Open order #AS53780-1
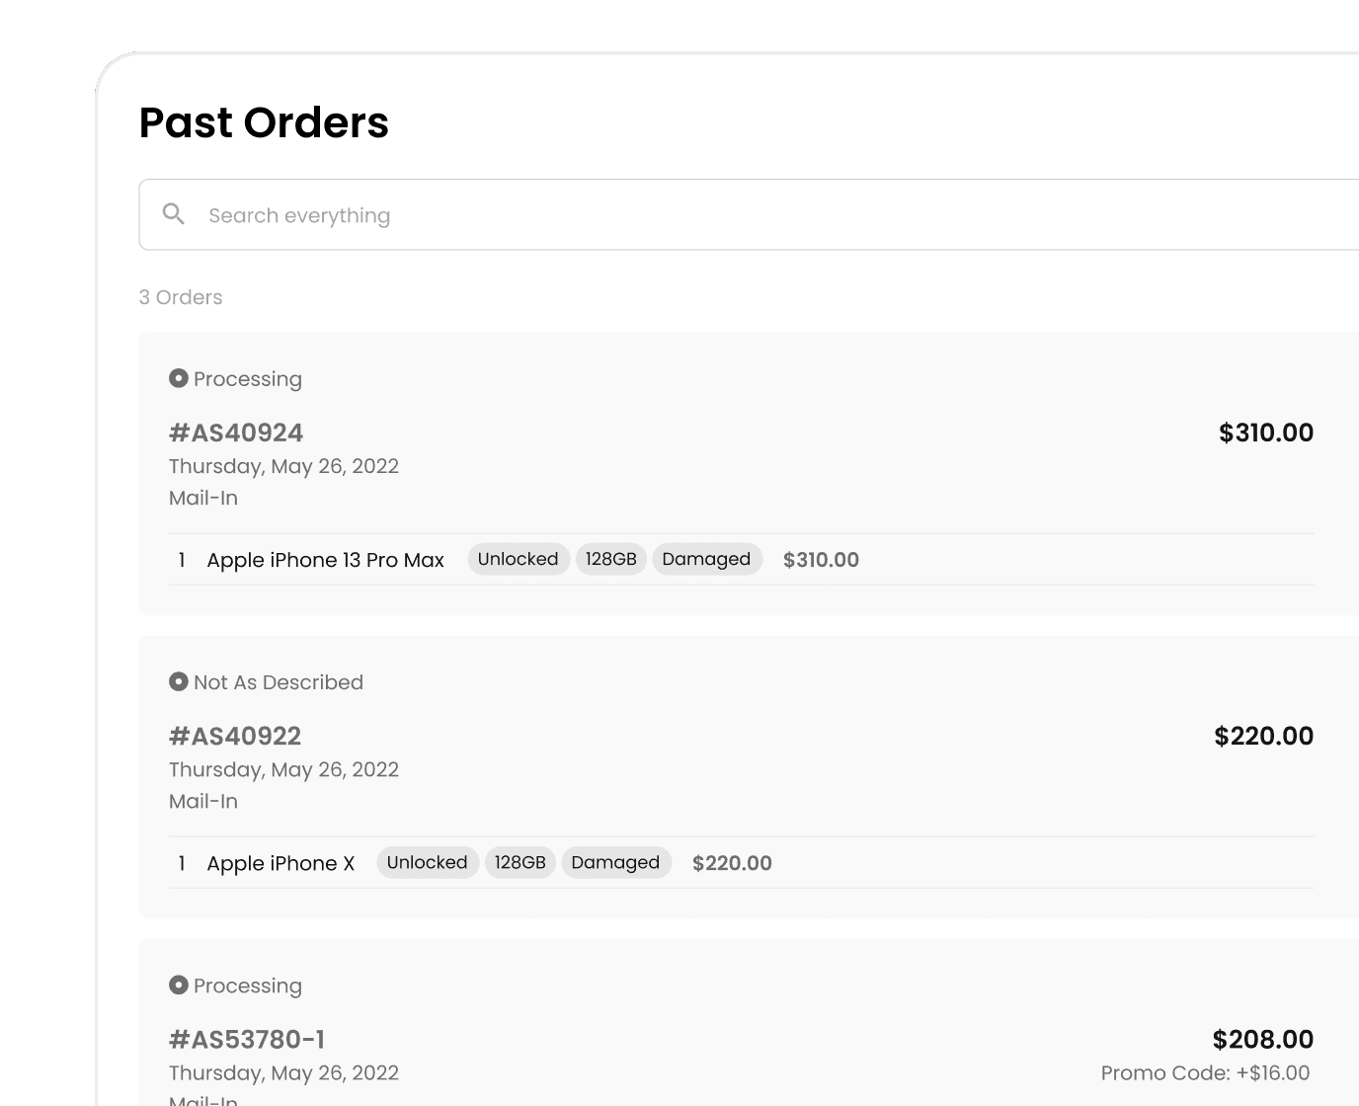Viewport: 1359px width, 1106px height. [247, 1039]
